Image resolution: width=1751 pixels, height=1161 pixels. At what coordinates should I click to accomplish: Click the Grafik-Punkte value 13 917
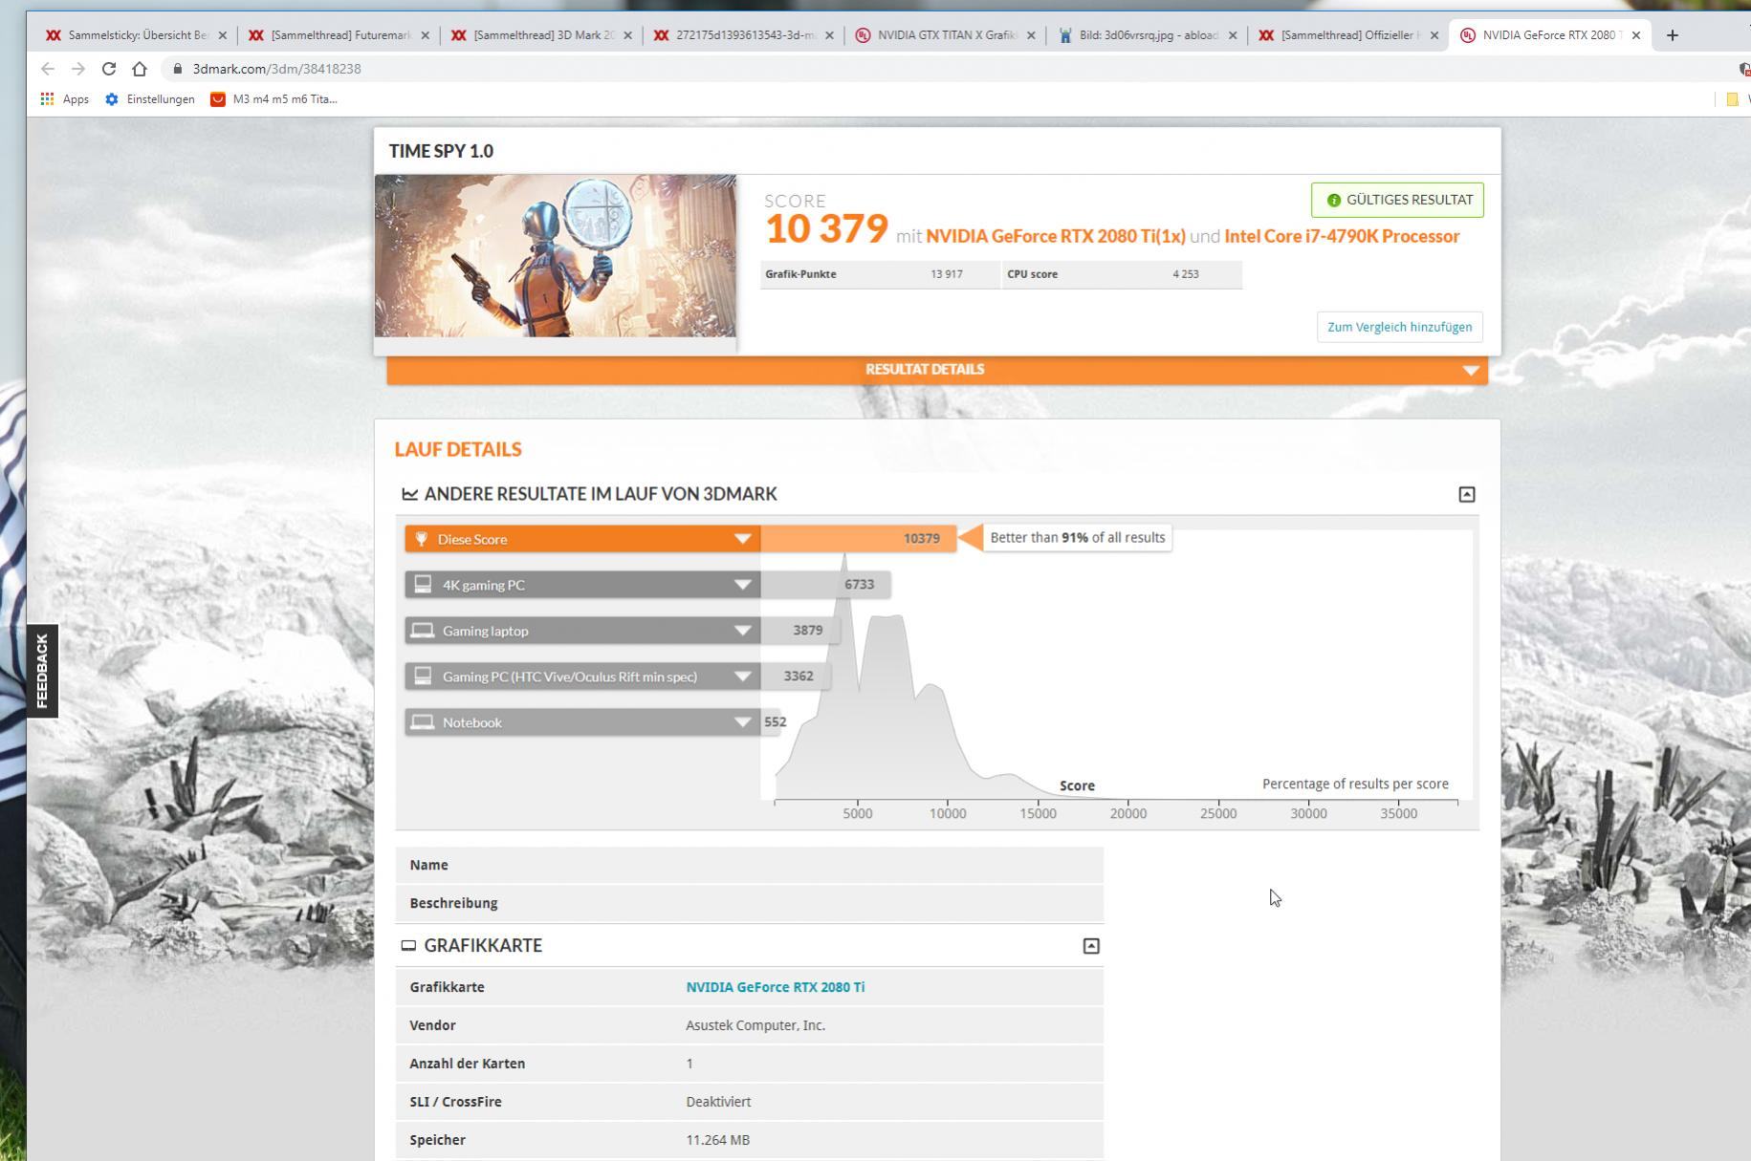click(947, 274)
